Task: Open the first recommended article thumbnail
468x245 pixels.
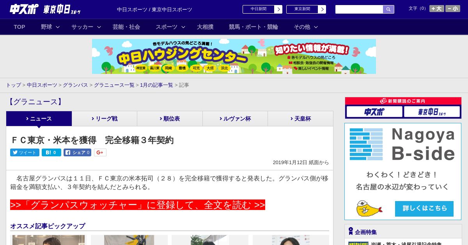Action: coord(48,240)
